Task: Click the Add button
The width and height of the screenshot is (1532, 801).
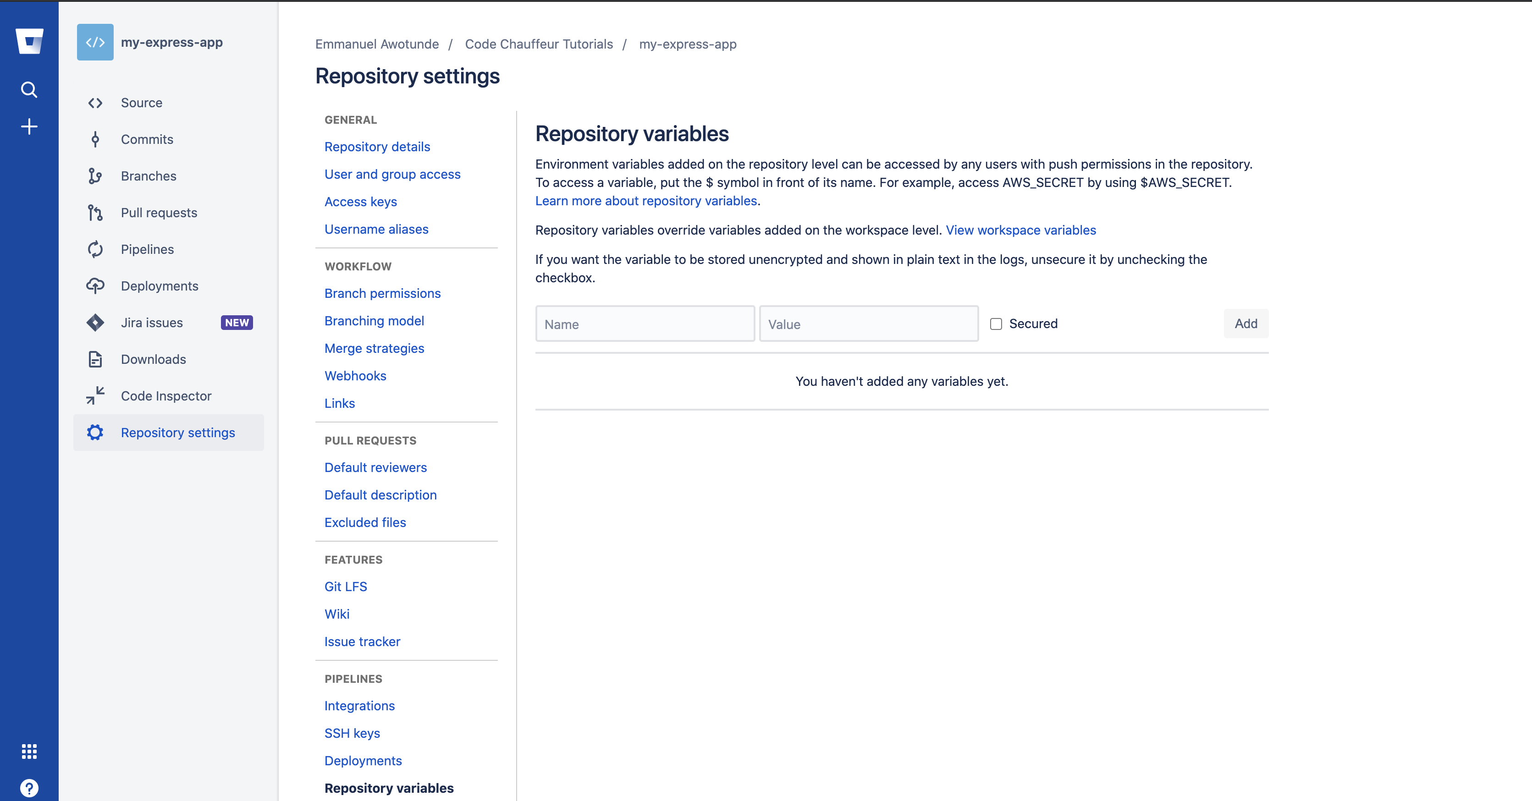Action: point(1245,323)
